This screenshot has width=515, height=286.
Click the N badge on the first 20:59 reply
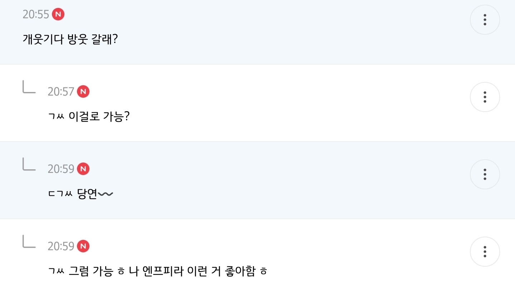pos(83,169)
